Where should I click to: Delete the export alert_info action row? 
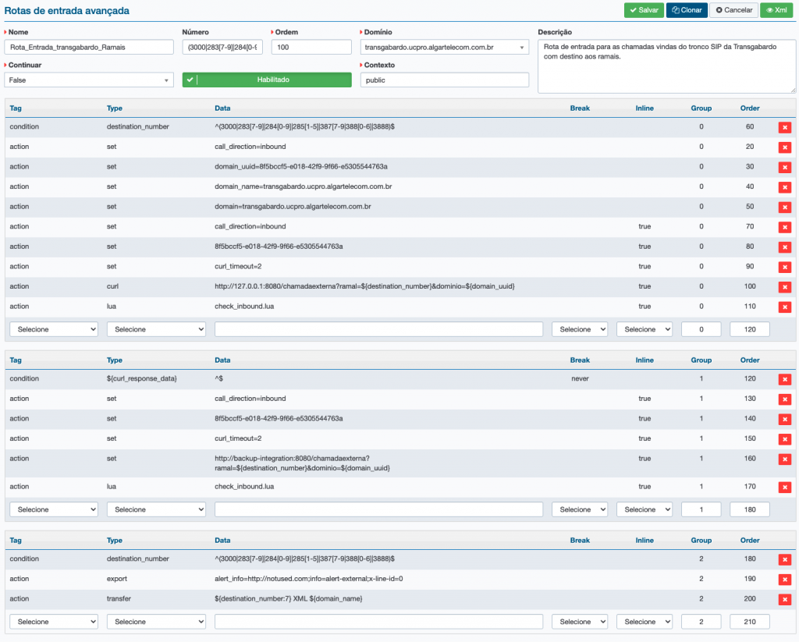pos(784,580)
